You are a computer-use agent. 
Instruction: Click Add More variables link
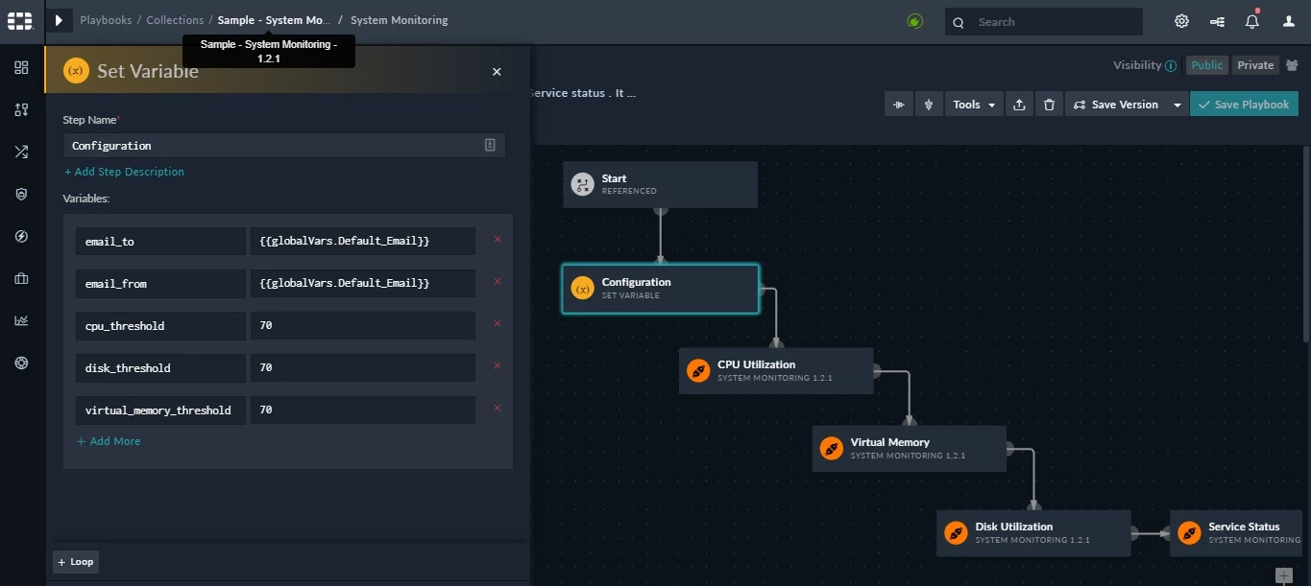tap(109, 441)
